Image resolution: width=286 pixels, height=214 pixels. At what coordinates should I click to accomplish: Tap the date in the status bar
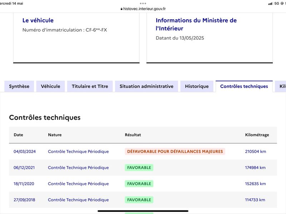(x=11, y=3)
